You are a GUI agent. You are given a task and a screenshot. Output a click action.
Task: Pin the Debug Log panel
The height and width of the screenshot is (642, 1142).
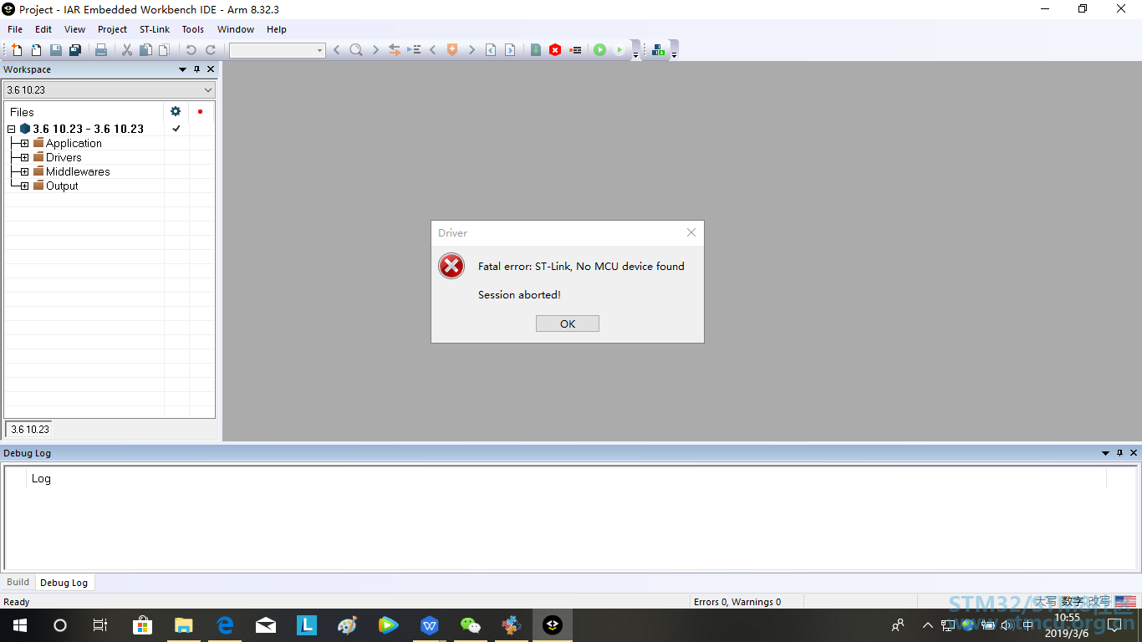1120,453
